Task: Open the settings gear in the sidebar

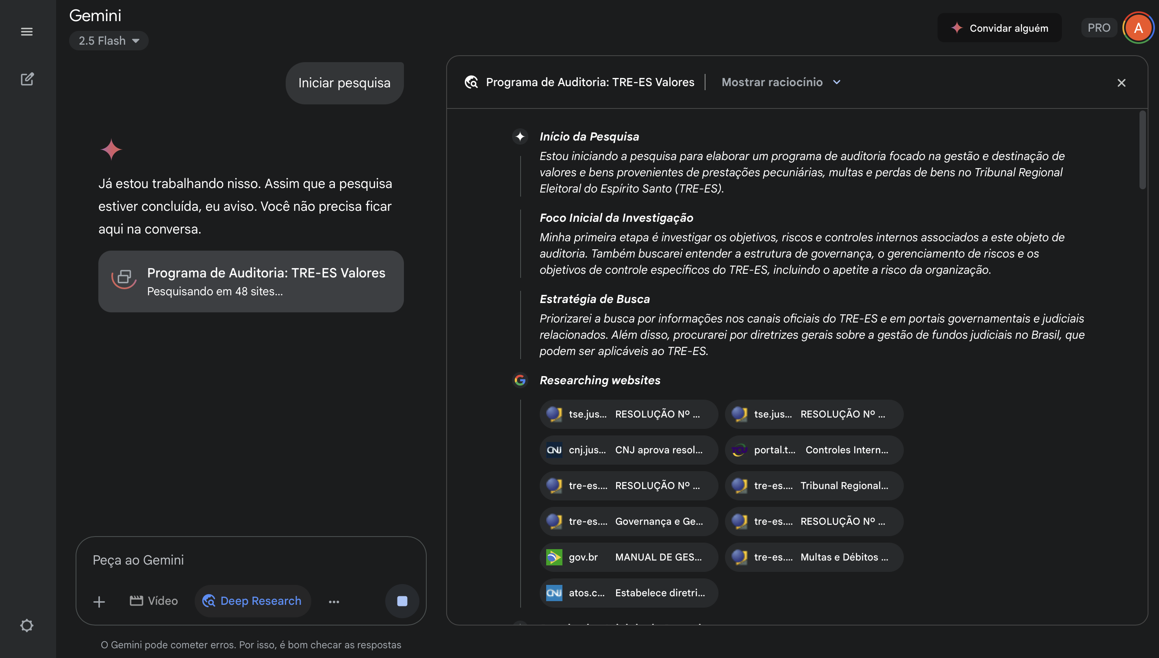Action: [27, 626]
